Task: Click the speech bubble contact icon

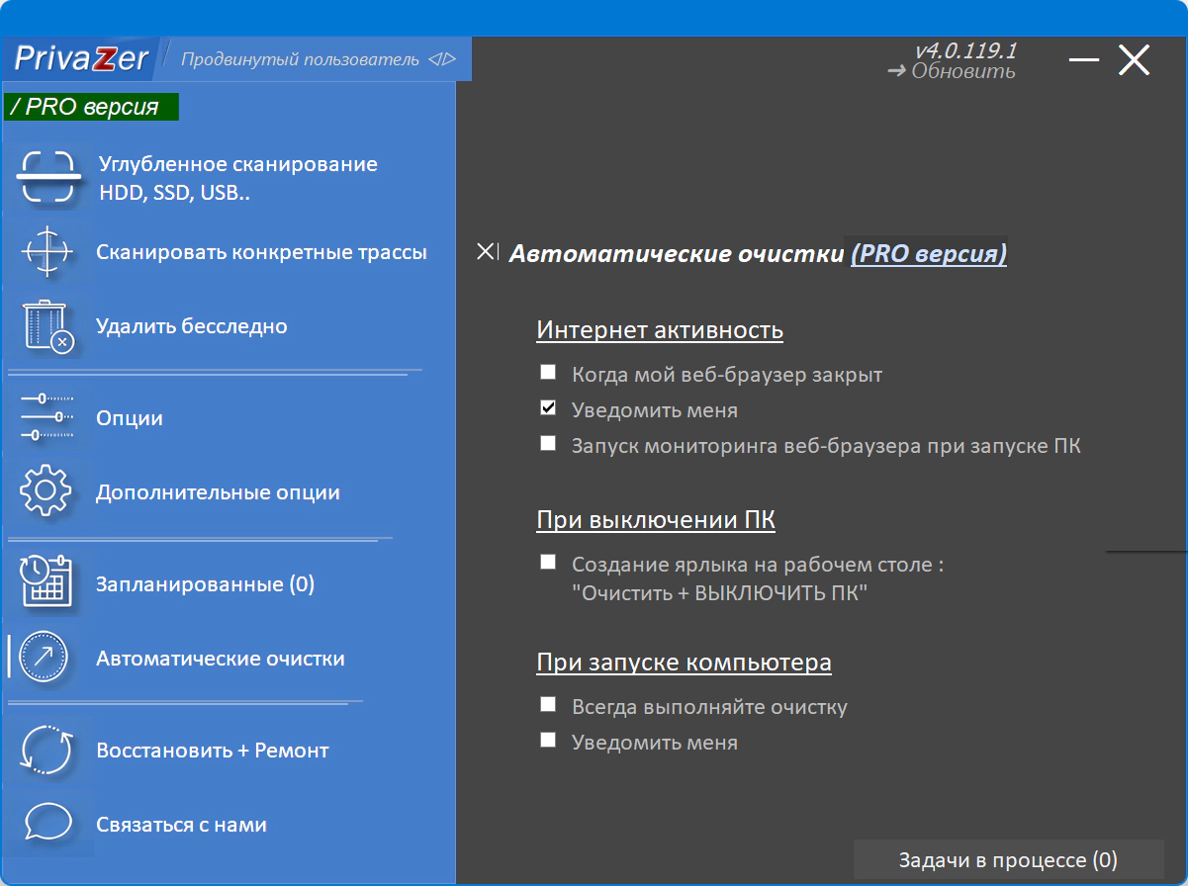Action: pyautogui.click(x=46, y=825)
